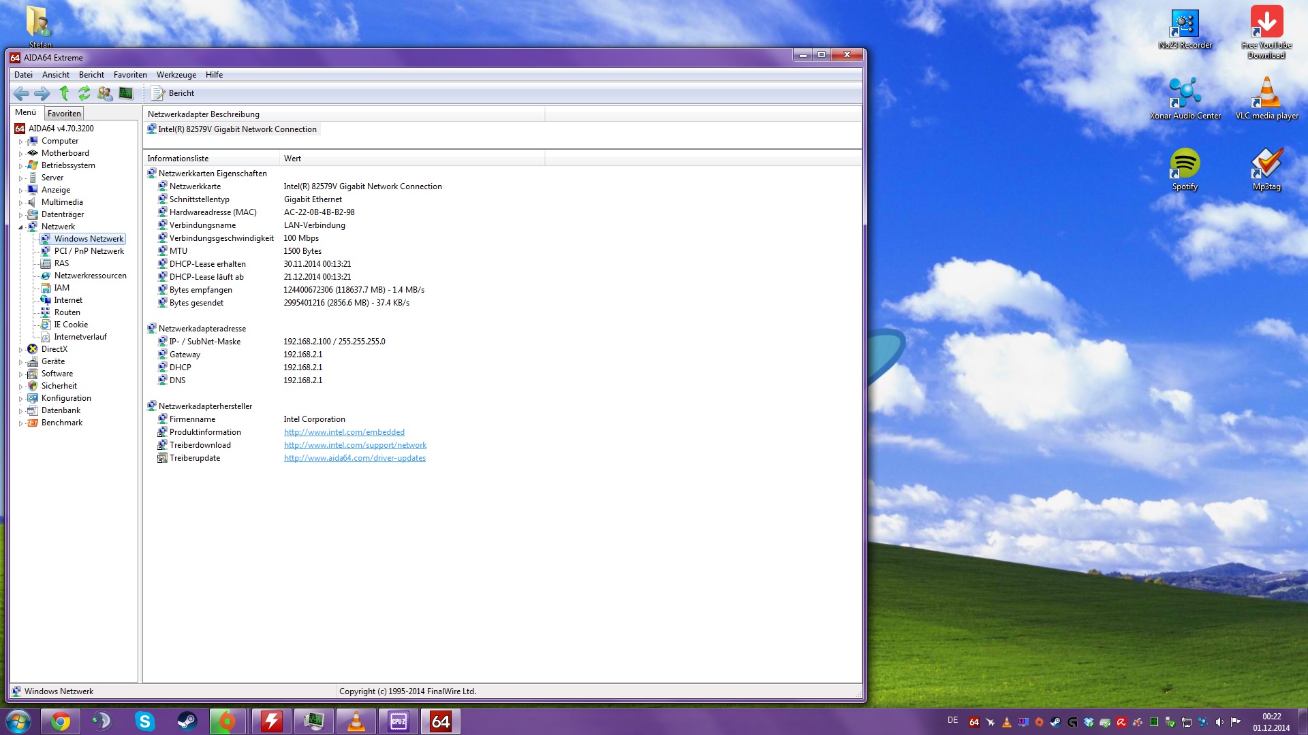
Task: Click the green Up arrow toolbar icon
Action: [64, 93]
